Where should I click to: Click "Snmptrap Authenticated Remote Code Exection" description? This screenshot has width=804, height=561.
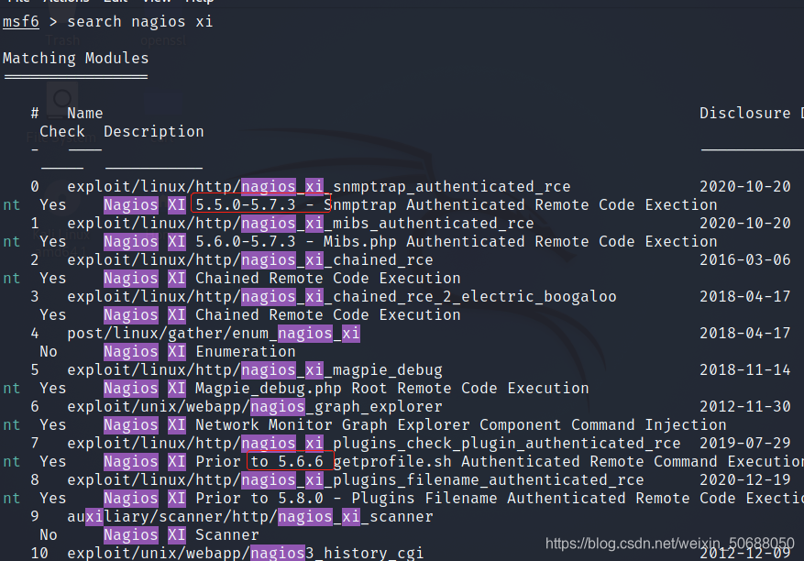point(521,205)
